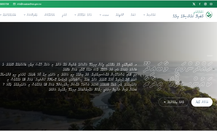Open the council's X (Twitter) profile icon

pos(194,4)
